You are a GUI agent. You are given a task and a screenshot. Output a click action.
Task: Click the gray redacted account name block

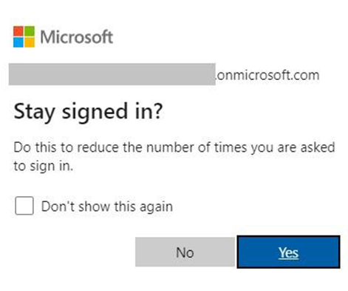click(x=112, y=74)
